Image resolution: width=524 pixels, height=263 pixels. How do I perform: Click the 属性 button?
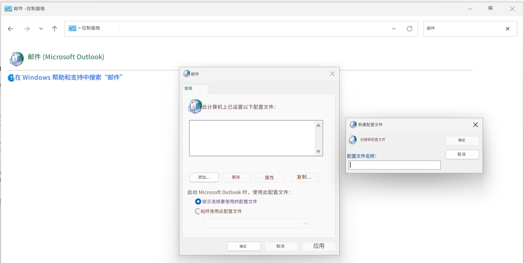(270, 177)
